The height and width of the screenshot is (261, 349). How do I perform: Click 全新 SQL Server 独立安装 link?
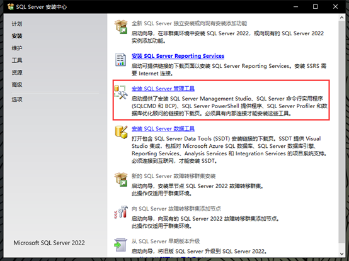click(189, 23)
